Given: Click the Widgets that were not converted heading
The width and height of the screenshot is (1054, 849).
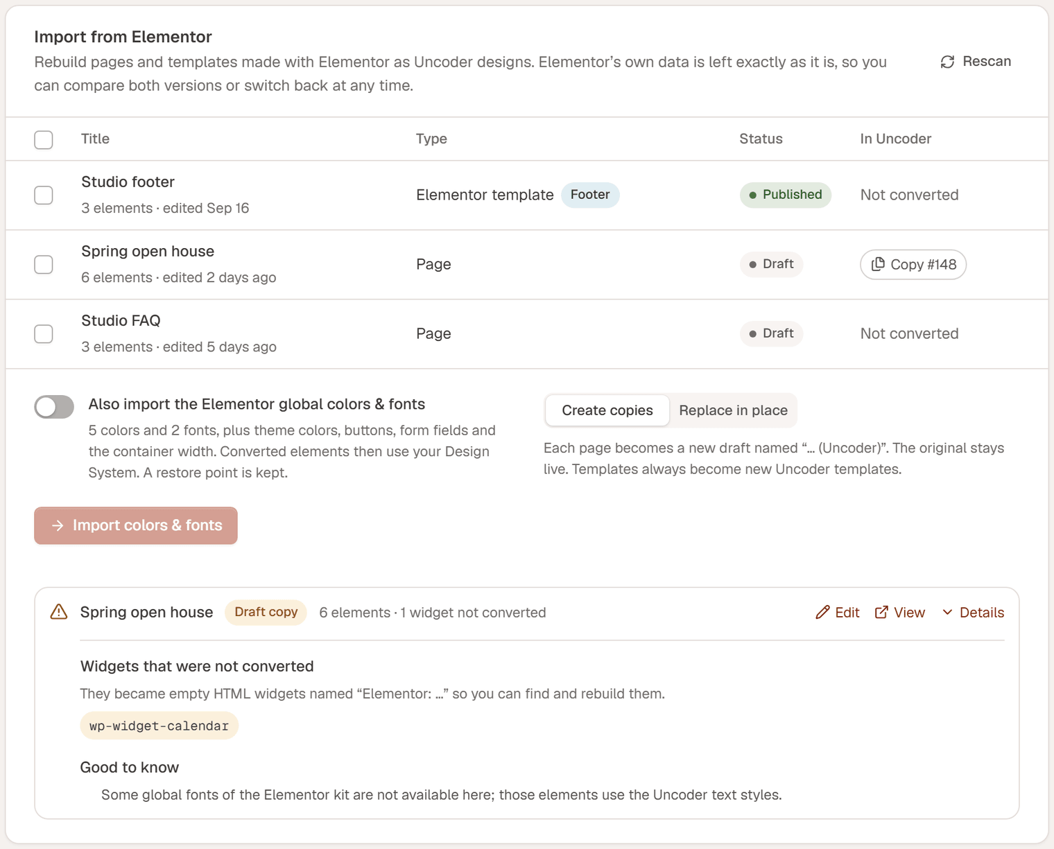Looking at the screenshot, I should 197,666.
